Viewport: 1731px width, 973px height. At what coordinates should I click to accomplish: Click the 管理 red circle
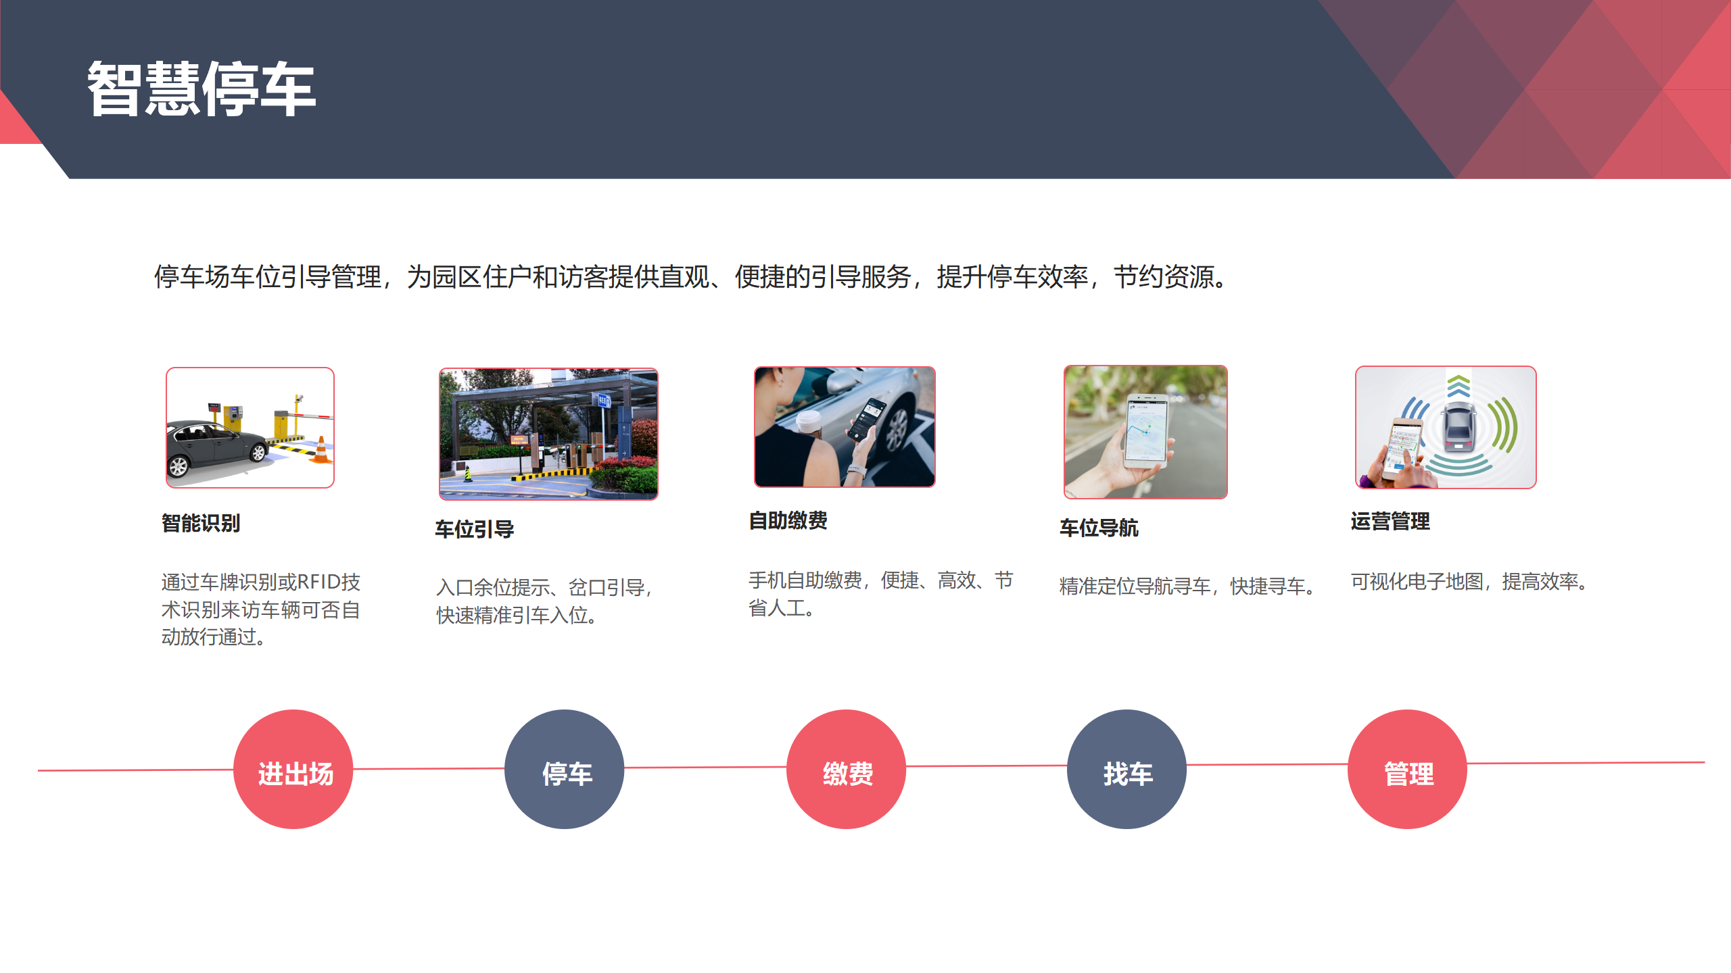pos(1408,769)
